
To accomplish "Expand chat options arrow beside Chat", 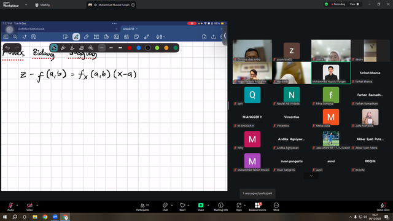I will click(172, 205).
